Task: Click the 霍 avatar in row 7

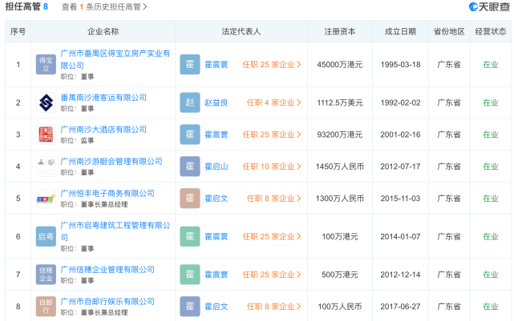Action: click(190, 275)
